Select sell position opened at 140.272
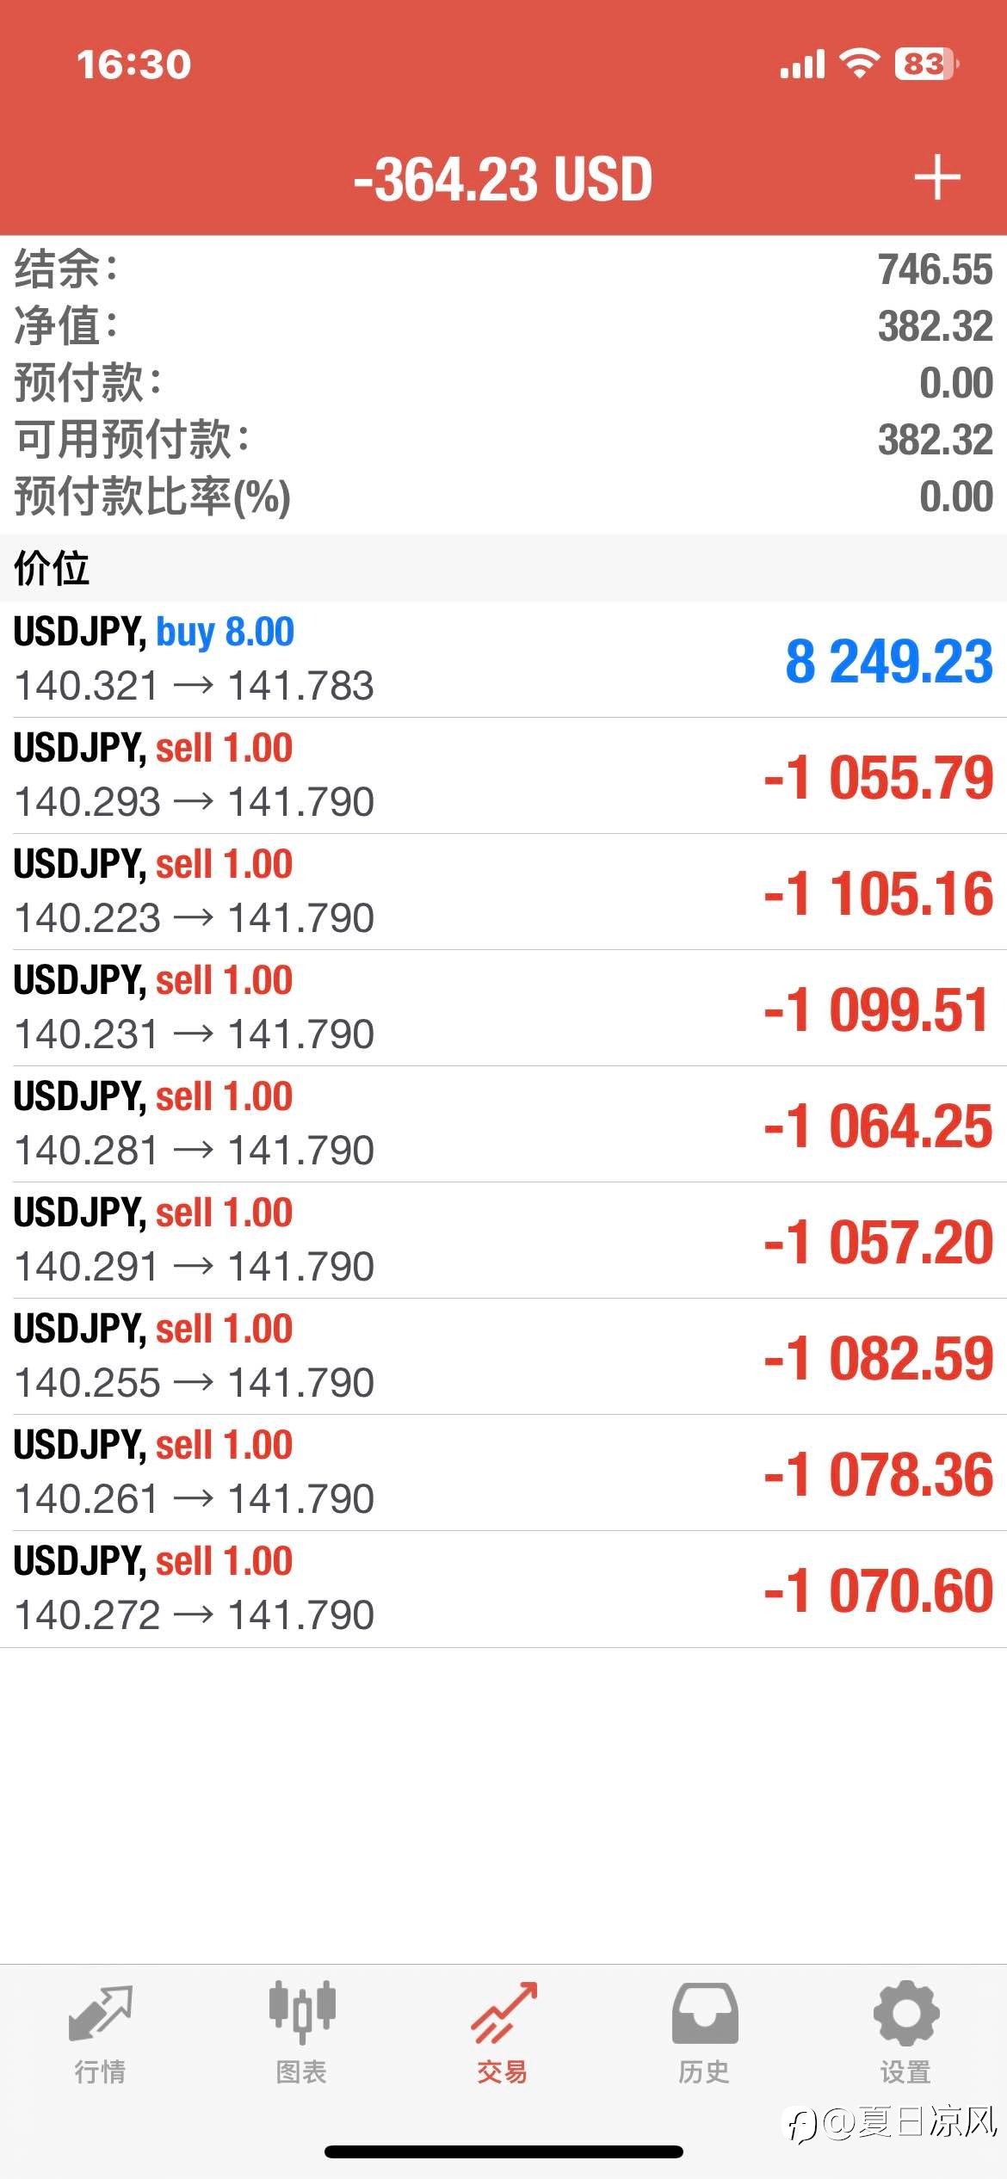Screen dimensions: 1007x2179 (504, 1589)
